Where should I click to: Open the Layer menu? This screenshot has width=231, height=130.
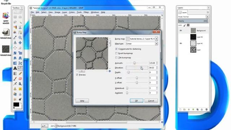click(65, 12)
